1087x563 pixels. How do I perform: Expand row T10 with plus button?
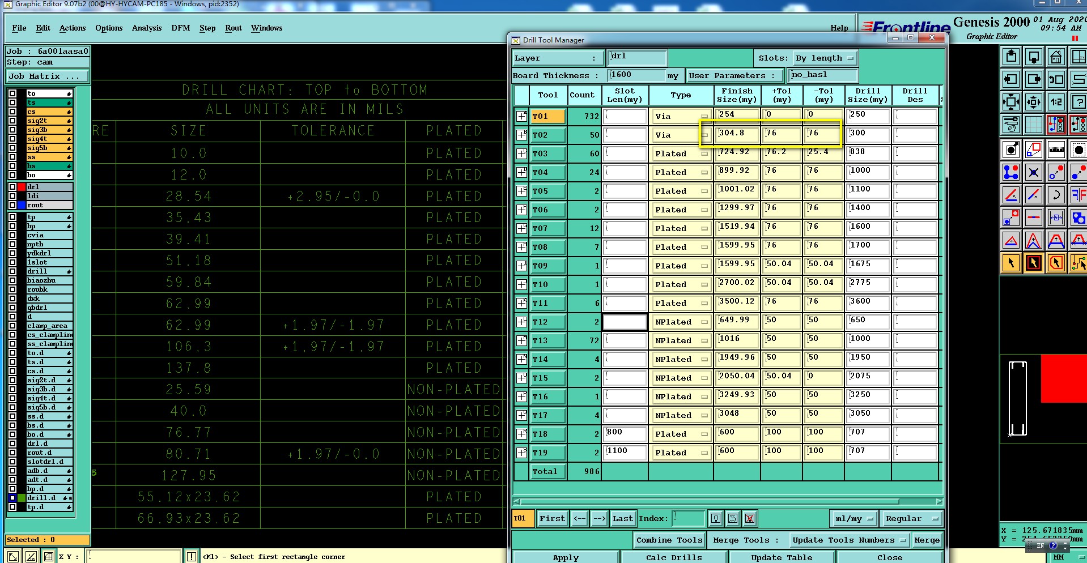coord(521,284)
